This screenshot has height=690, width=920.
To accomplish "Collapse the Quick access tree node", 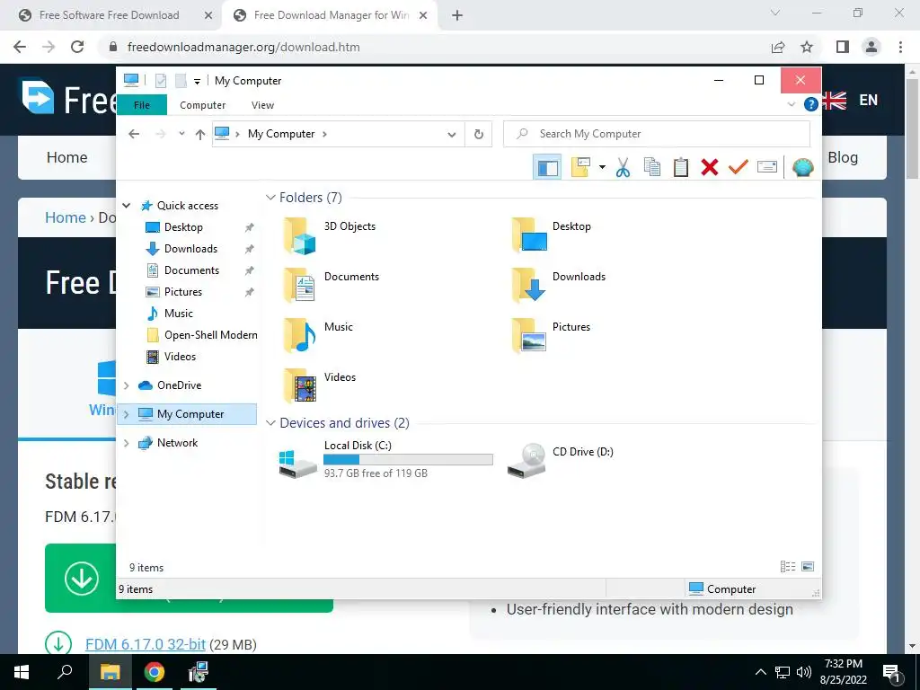I will 126,206.
